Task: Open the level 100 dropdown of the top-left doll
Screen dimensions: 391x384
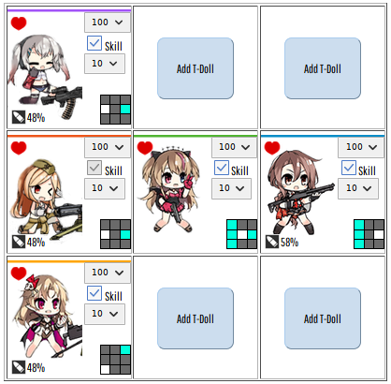Action: [108, 22]
